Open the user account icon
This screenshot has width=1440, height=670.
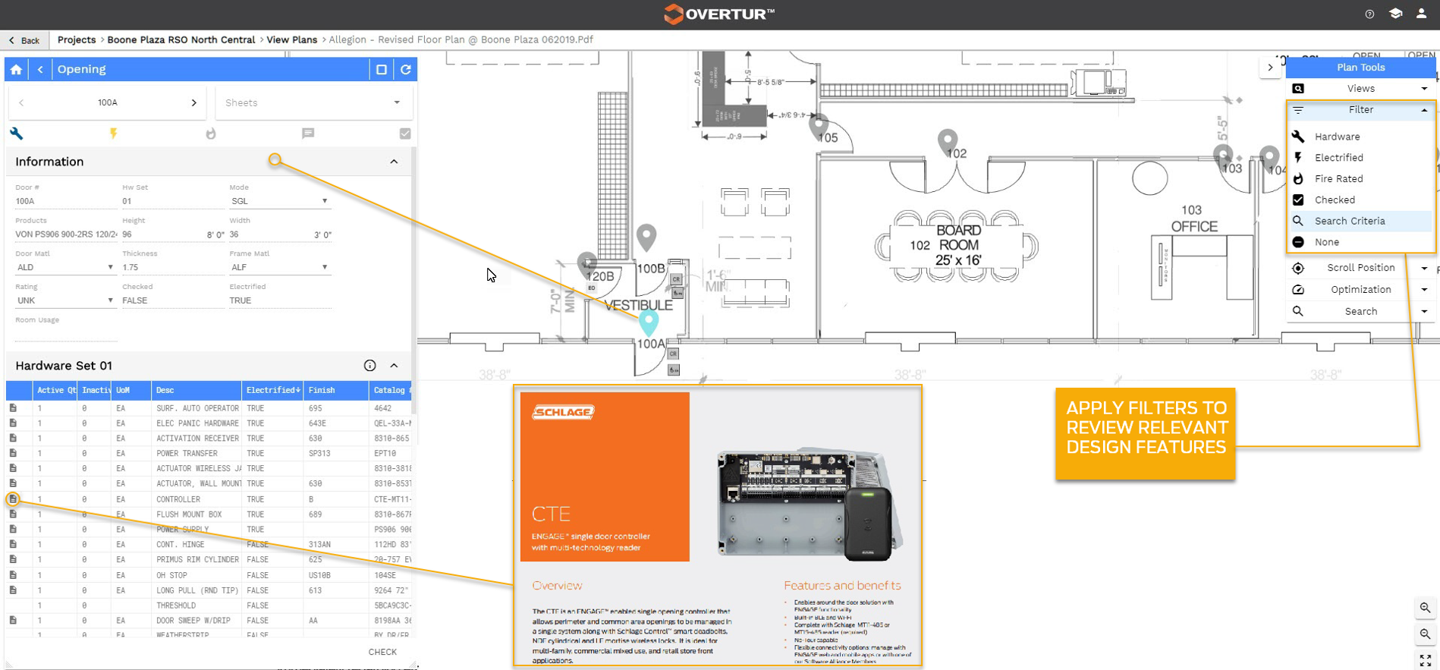click(1421, 14)
